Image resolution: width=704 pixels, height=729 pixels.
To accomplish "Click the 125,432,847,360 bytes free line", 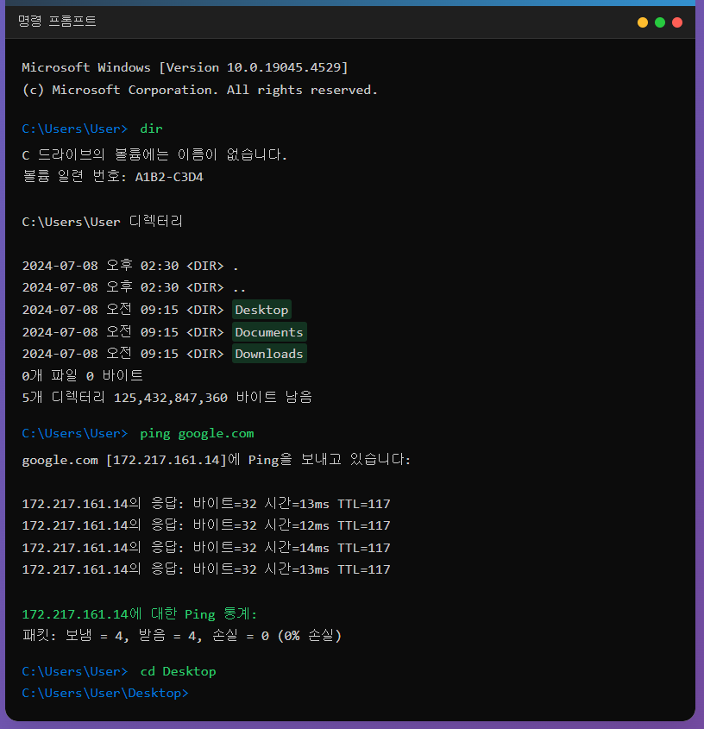I will click(167, 398).
